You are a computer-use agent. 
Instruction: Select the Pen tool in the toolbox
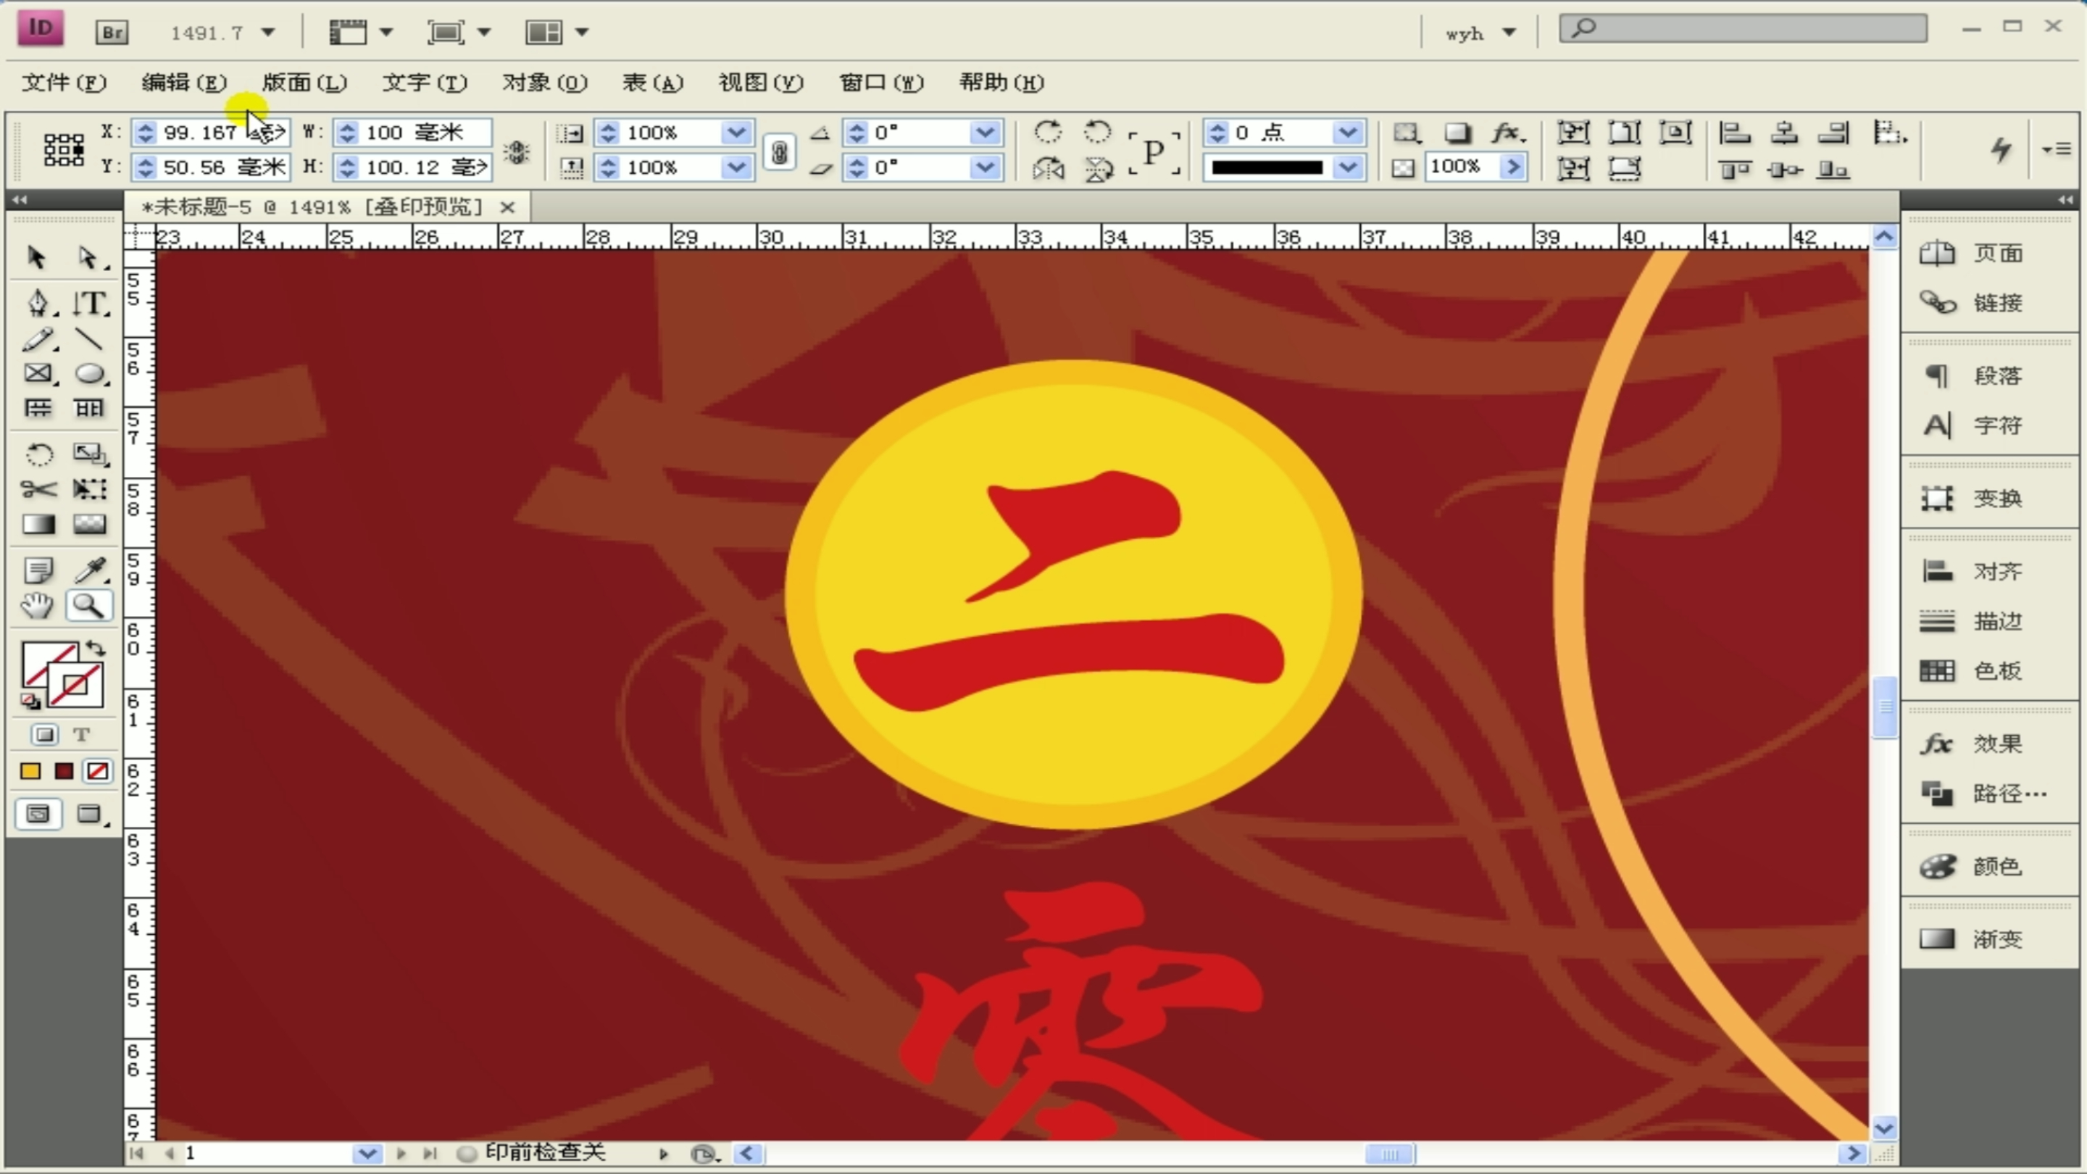pos(36,304)
